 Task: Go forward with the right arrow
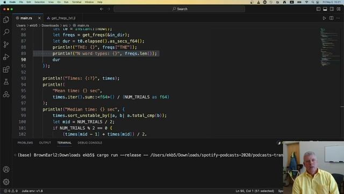point(109,9)
